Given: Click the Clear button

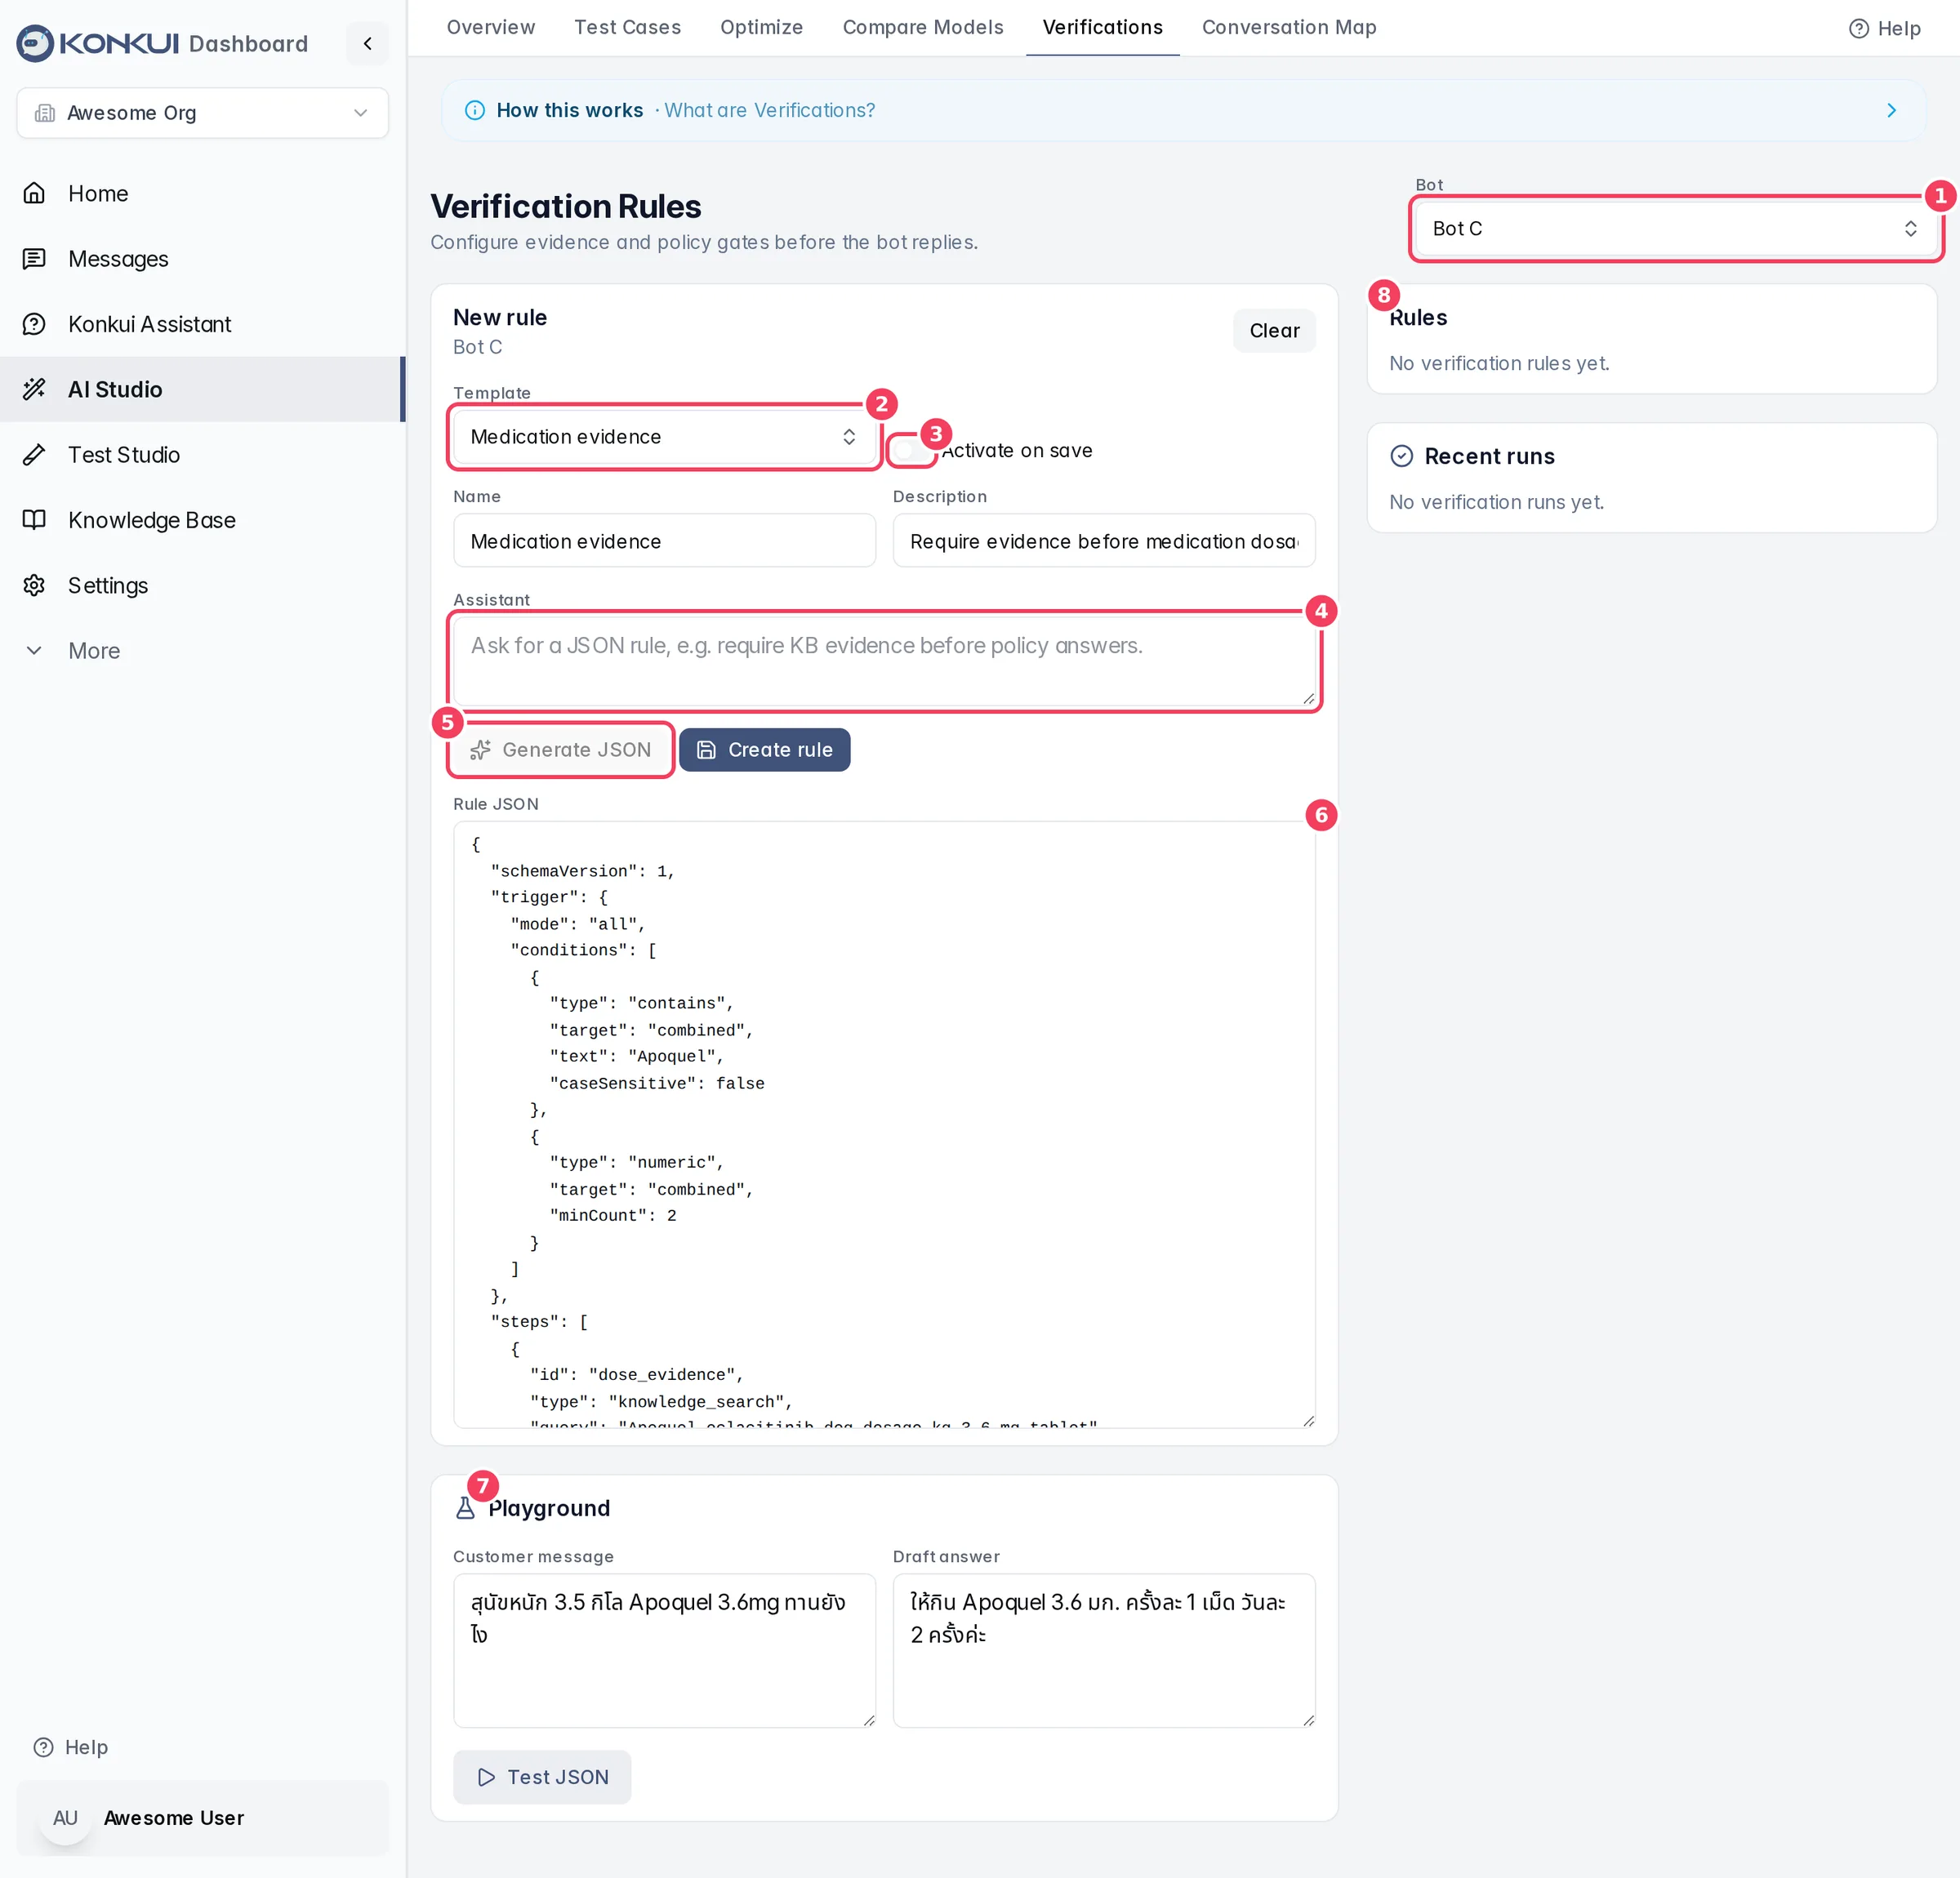Looking at the screenshot, I should pos(1274,331).
